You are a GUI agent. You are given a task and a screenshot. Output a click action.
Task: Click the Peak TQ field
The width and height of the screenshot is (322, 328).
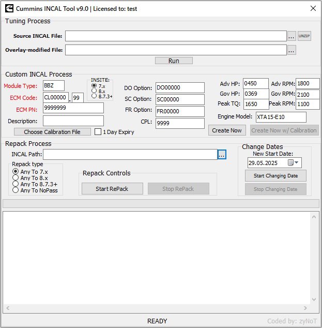click(256, 104)
